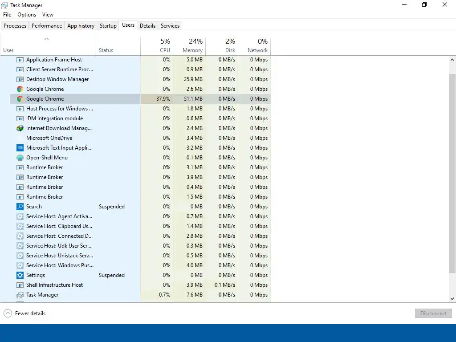456x342 pixels.
Task: Click the Task Manager process row icon
Action: [20, 295]
